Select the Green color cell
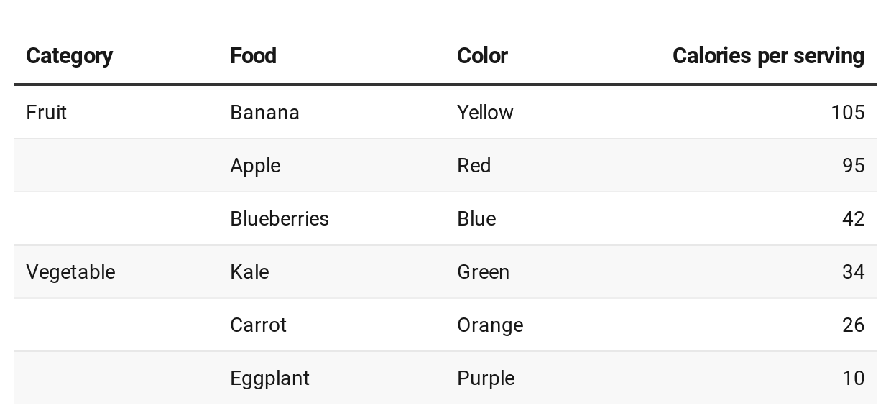The width and height of the screenshot is (891, 418). 483,272
